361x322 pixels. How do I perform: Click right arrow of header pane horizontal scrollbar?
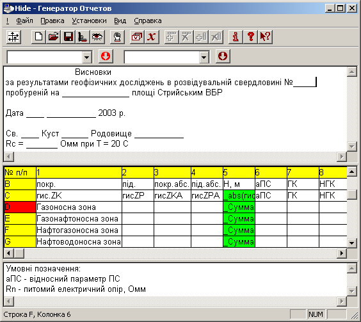point(342,156)
